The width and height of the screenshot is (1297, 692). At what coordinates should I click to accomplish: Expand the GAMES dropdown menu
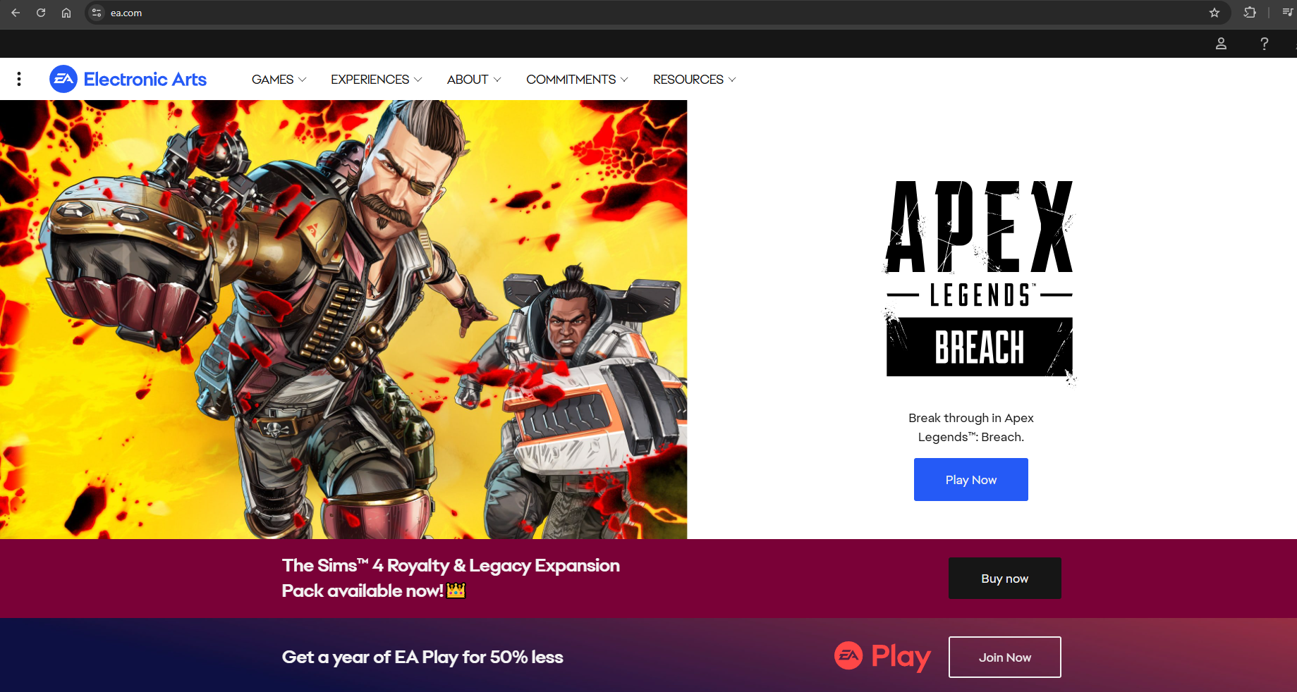pos(279,80)
